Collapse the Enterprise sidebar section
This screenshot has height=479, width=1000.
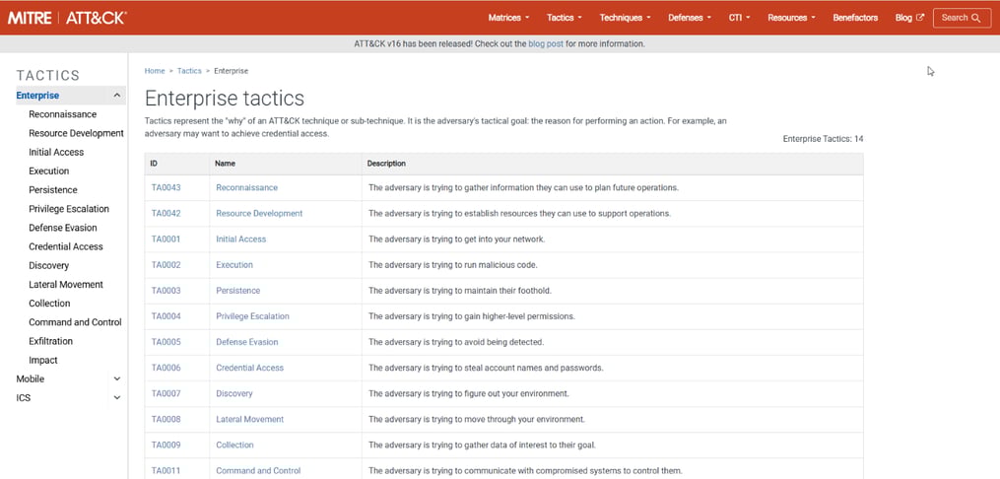click(x=116, y=96)
